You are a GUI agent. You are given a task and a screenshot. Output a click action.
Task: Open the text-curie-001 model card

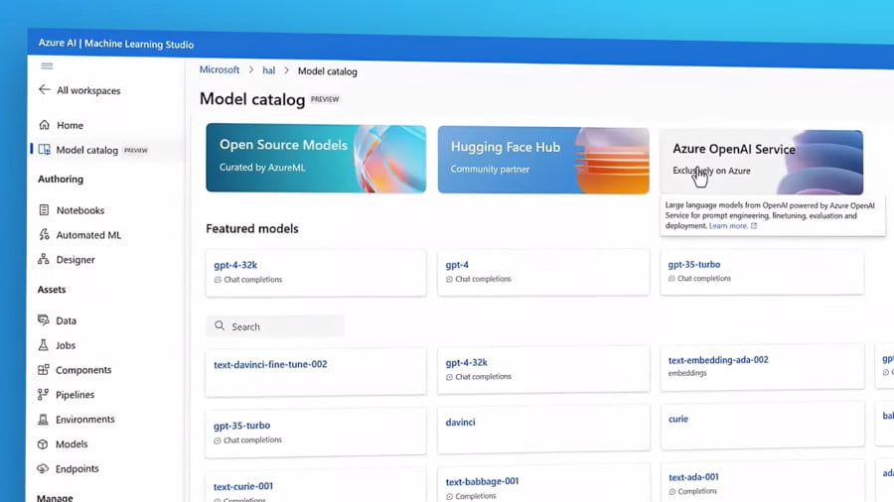coord(316,487)
